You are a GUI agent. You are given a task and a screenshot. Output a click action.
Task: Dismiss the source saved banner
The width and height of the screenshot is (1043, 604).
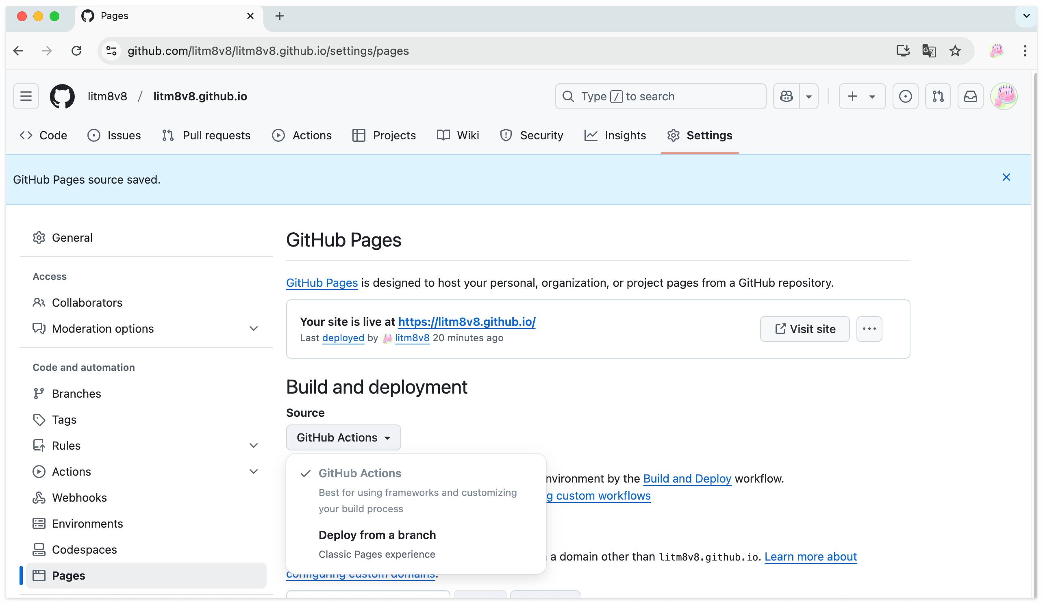coord(1006,178)
